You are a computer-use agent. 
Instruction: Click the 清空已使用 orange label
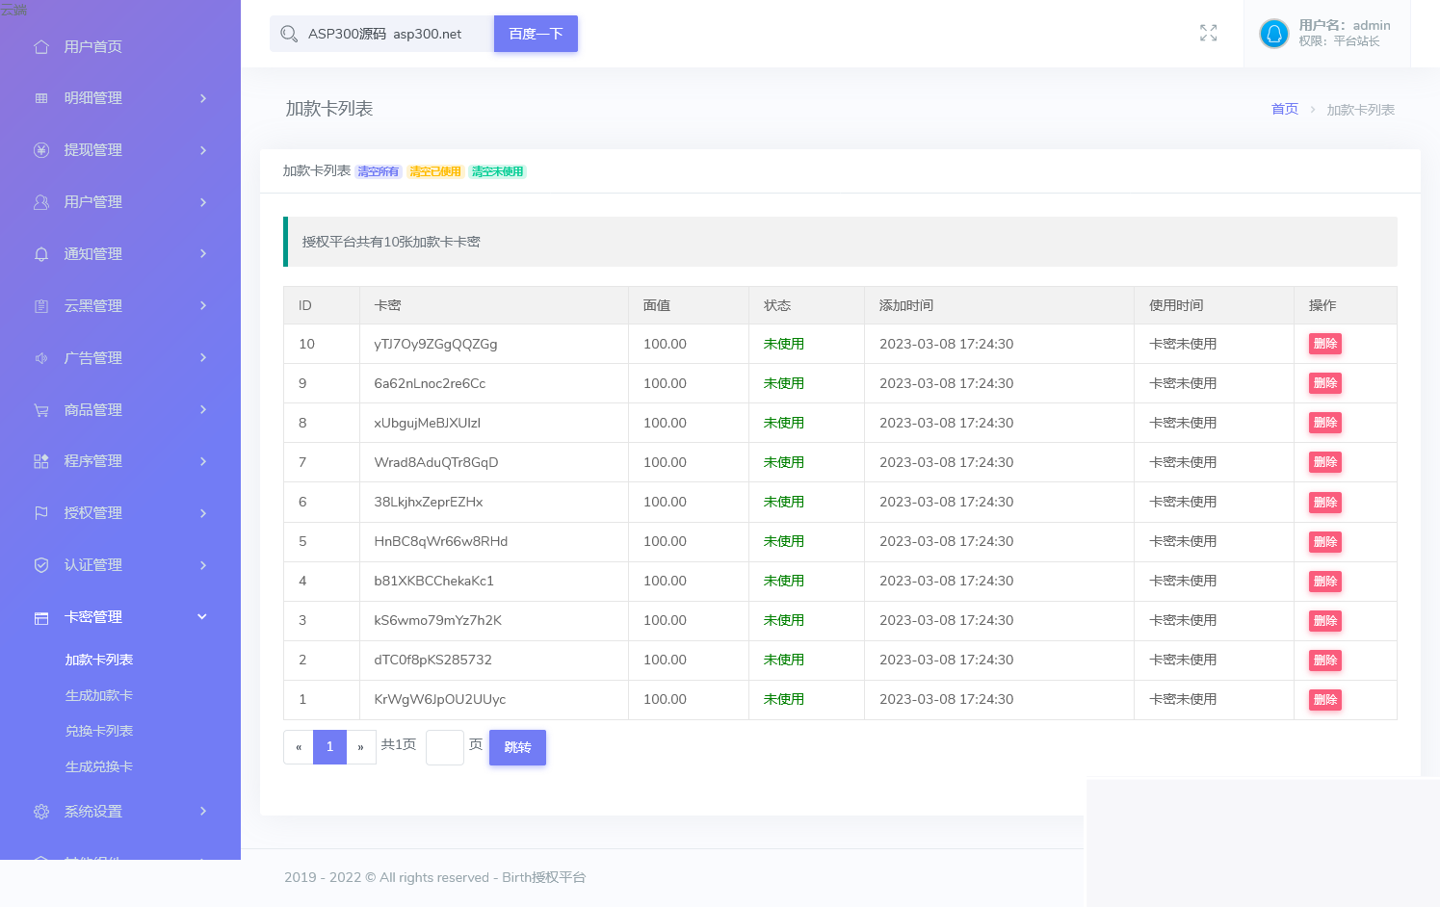(x=434, y=172)
